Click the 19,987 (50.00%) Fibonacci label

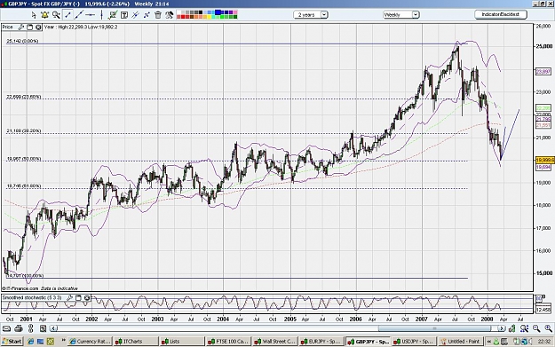24,159
